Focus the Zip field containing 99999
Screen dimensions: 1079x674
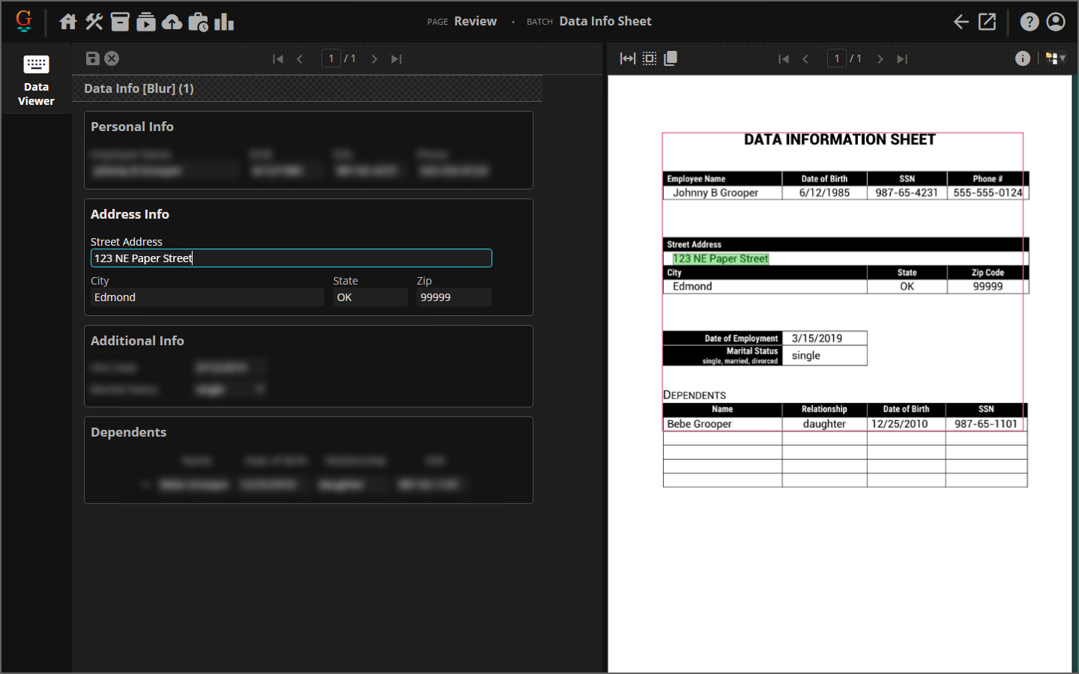pos(454,297)
